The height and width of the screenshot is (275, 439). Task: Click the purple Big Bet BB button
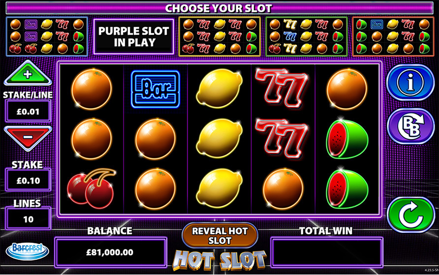point(411,126)
